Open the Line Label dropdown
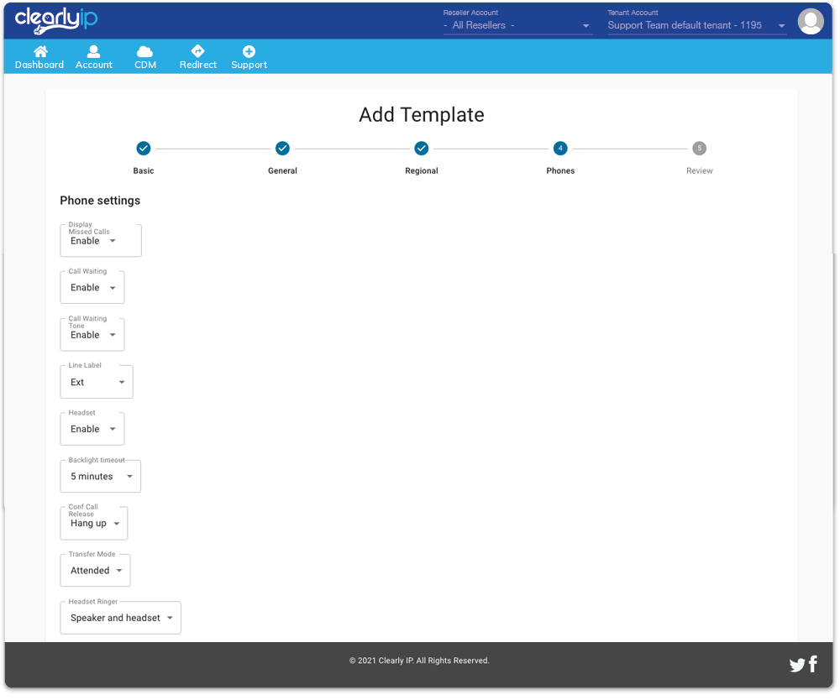Screen dimensions: 840x700 click(x=97, y=383)
